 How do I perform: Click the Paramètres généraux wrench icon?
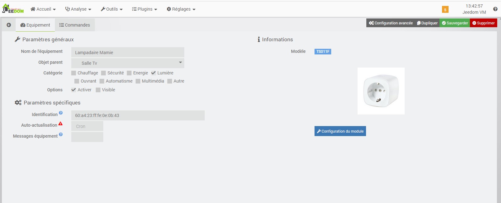[x=18, y=39]
